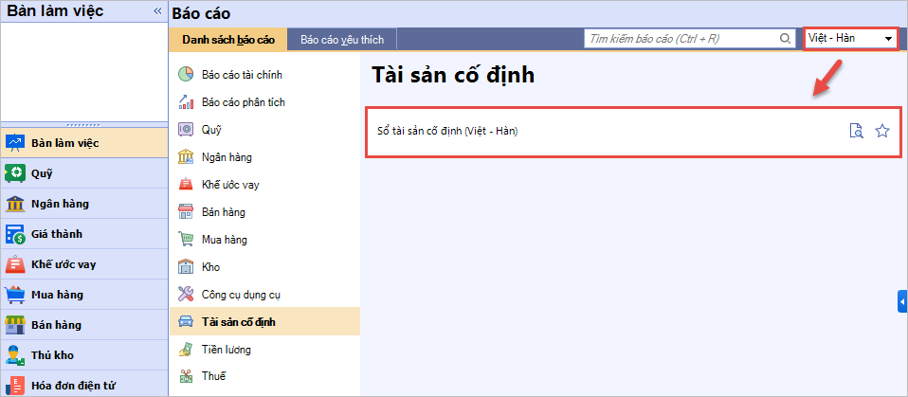Open the Việt - Hàn language dropdown
This screenshot has height=397, width=908.
pyautogui.click(x=850, y=38)
